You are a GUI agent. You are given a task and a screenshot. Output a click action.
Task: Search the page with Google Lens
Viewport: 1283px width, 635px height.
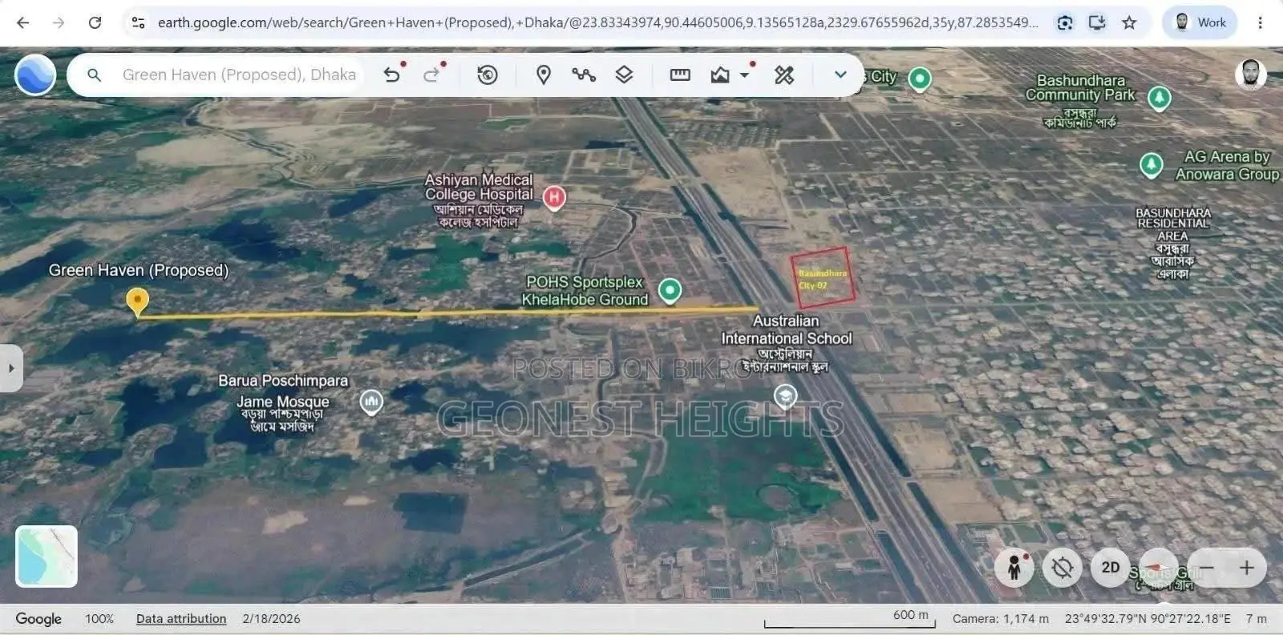click(1065, 22)
